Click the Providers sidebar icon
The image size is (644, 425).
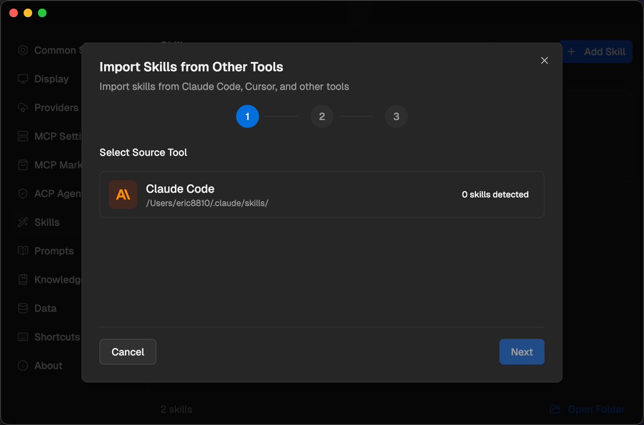coord(23,107)
